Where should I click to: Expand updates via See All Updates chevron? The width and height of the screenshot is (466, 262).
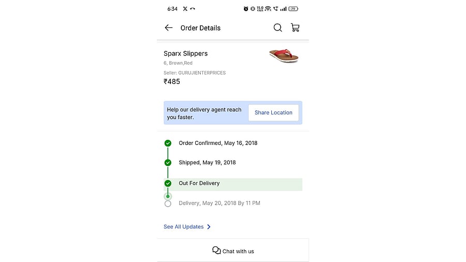tap(209, 227)
